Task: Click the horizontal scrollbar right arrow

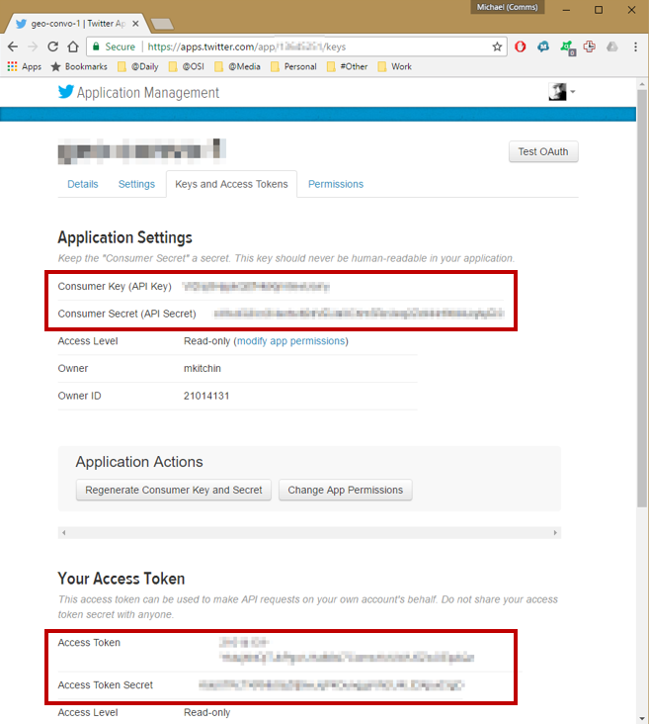Action: pyautogui.click(x=555, y=533)
